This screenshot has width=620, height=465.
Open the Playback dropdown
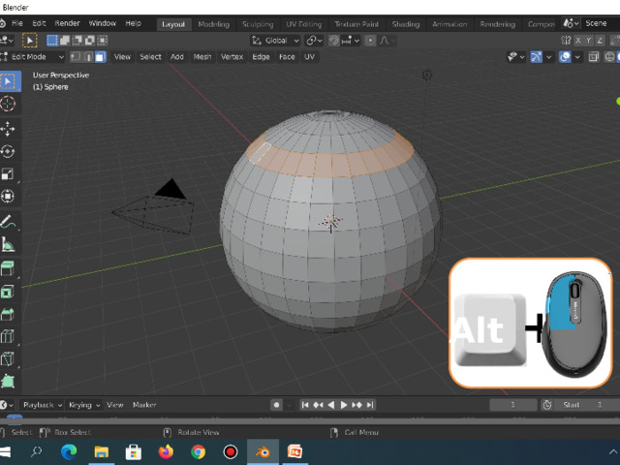coord(42,405)
